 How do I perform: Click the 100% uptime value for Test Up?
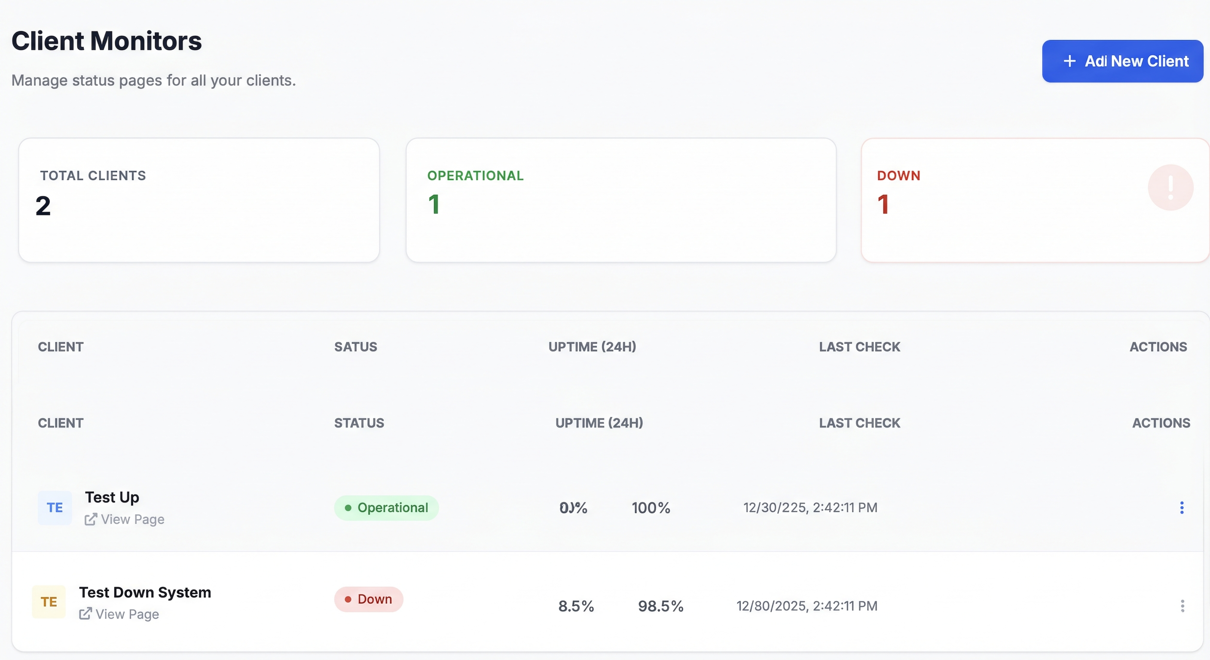(x=651, y=508)
